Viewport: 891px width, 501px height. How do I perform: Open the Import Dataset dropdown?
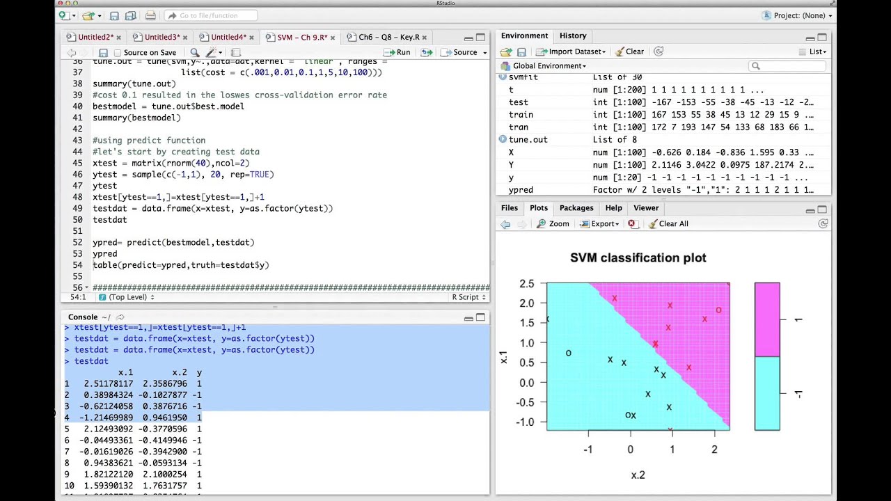[570, 51]
